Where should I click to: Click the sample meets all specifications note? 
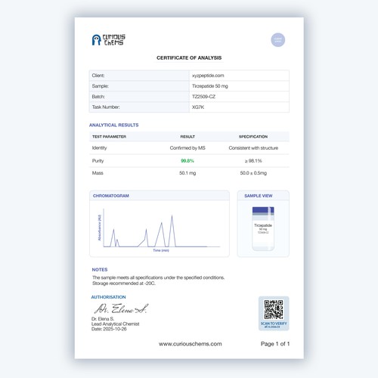(x=158, y=277)
